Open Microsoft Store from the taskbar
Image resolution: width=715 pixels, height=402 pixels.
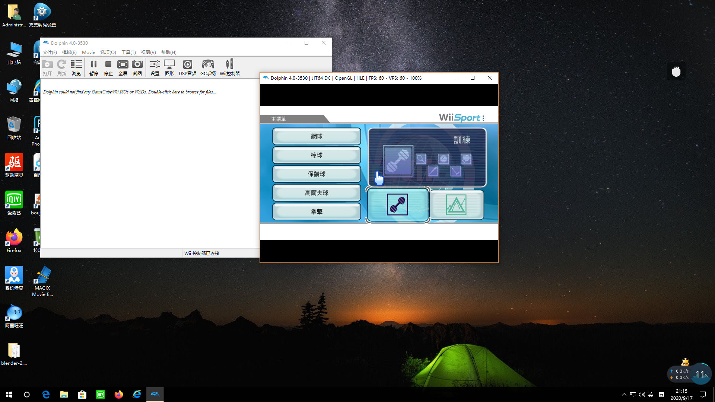coord(82,395)
